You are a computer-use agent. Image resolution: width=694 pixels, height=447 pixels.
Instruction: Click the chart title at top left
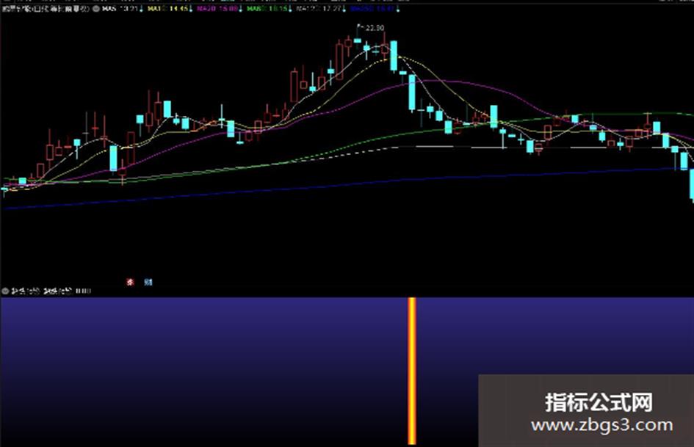point(46,9)
